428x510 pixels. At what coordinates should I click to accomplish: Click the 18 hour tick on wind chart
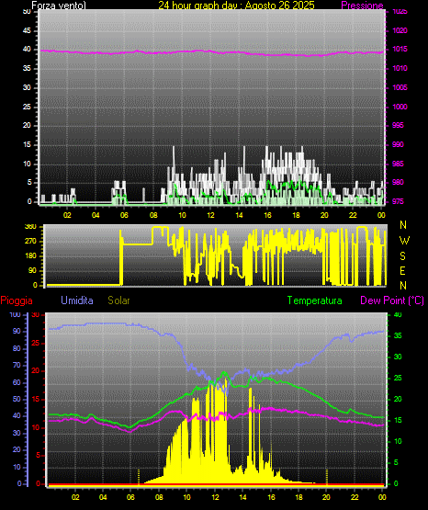click(x=296, y=215)
